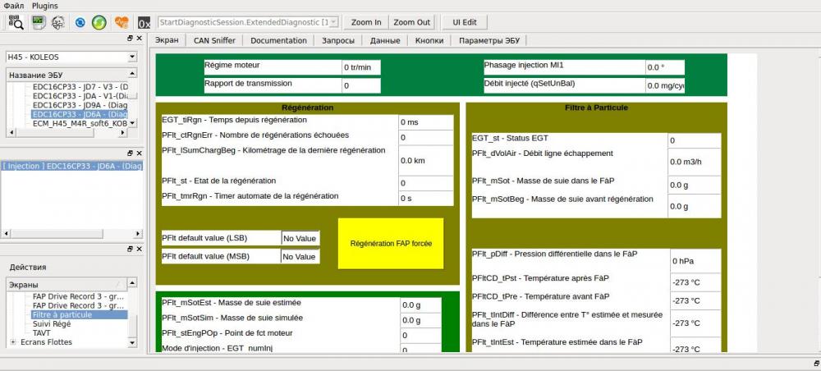
Task: Select EDC16CP33 - JD6A ECU row
Action: click(x=80, y=114)
